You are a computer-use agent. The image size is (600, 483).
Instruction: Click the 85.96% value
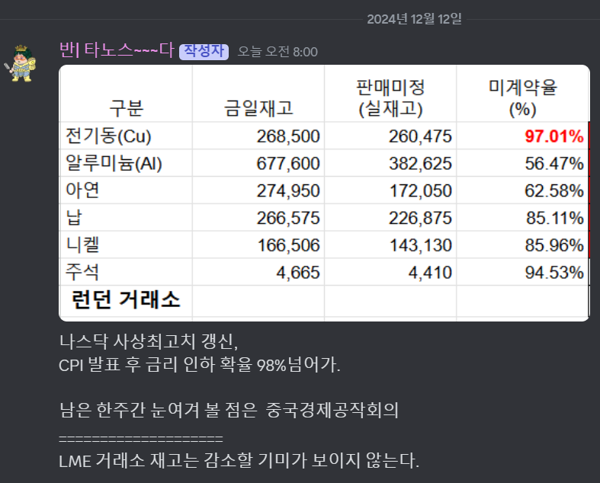(554, 245)
